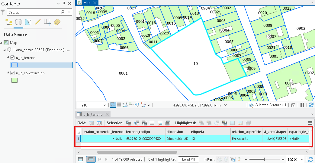Pause map drawing

coord(302,105)
